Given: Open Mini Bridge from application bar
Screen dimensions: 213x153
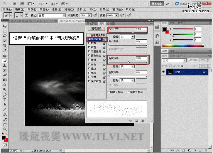Looking at the screenshot, I should 22,3.
